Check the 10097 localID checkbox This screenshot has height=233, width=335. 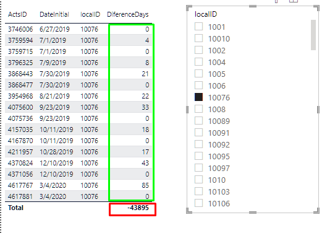(x=198, y=168)
